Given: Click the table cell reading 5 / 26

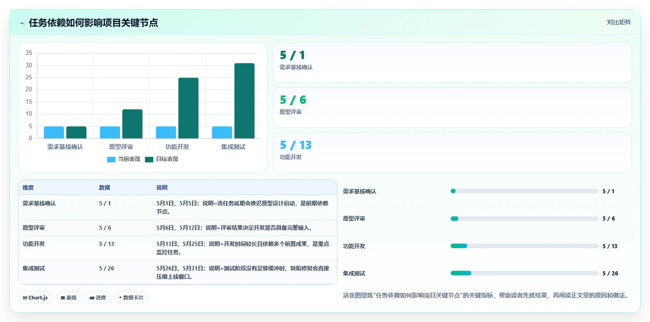Looking at the screenshot, I should coord(107,268).
